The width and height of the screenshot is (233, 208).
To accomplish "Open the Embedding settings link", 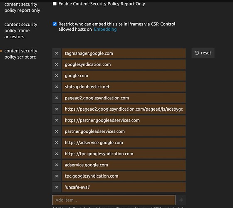I will pos(105,29).
